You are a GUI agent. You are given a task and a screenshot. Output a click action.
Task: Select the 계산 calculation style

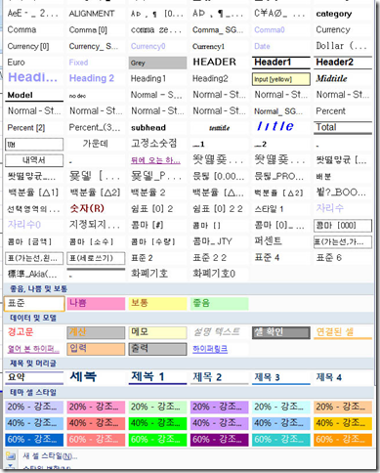coord(96,332)
